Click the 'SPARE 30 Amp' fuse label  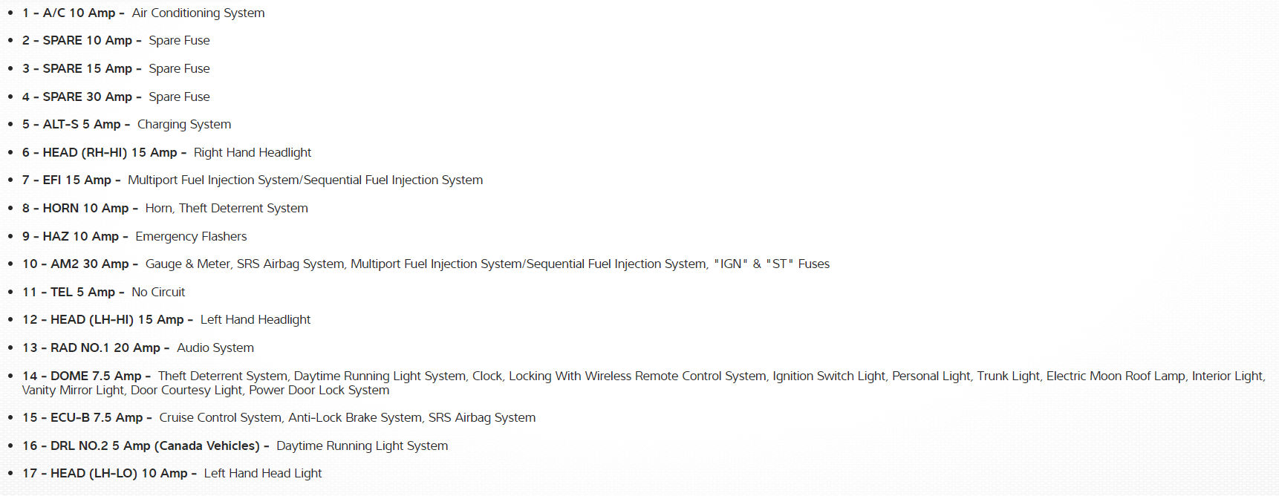pos(87,97)
